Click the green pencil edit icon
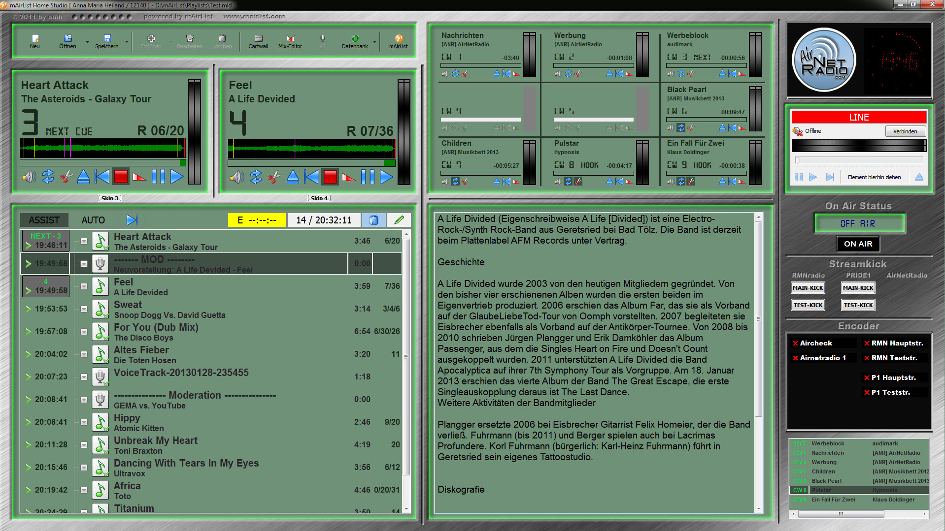 pyautogui.click(x=399, y=220)
